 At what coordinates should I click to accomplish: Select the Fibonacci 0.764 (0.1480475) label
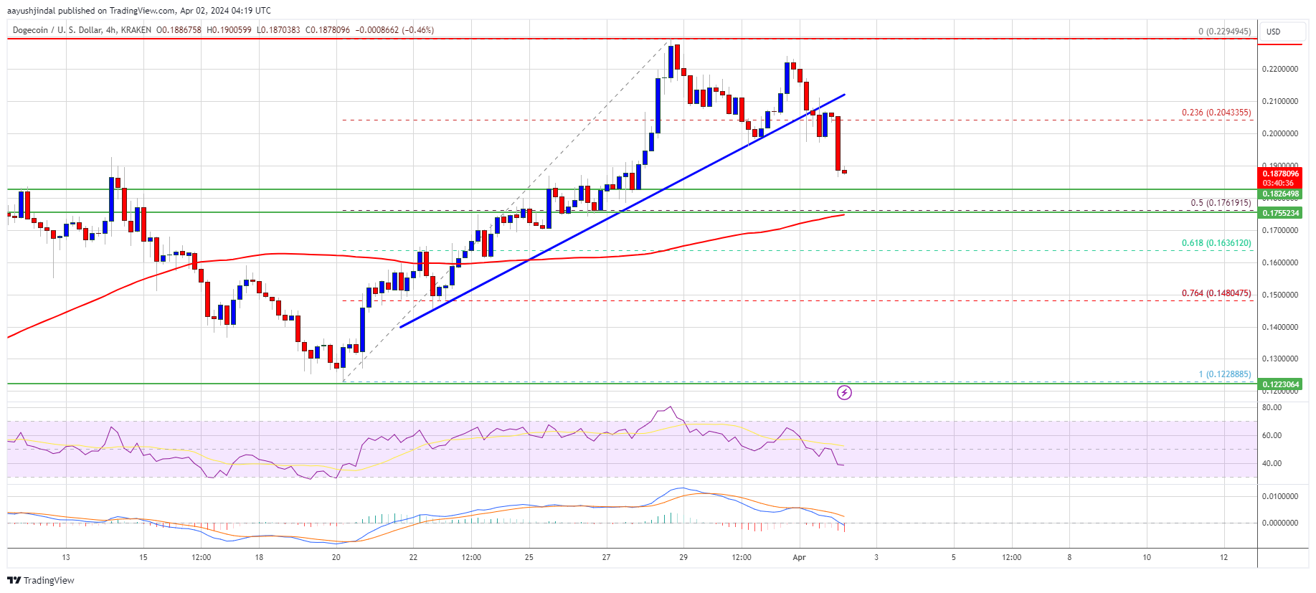[x=1216, y=293]
